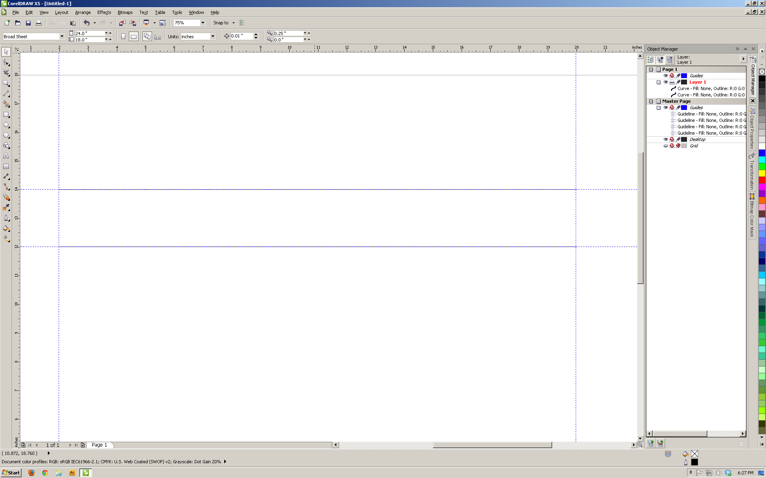Click the Open file icon
Viewport: 766px width, 478px height.
point(18,23)
